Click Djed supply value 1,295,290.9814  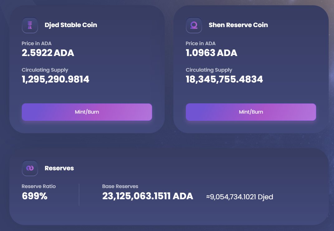(x=56, y=79)
